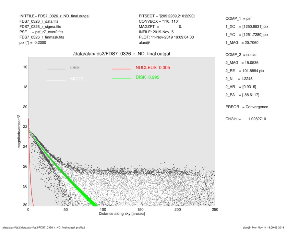
Task: Click the pix (") = 0.2000 value
Action: tap(33, 43)
